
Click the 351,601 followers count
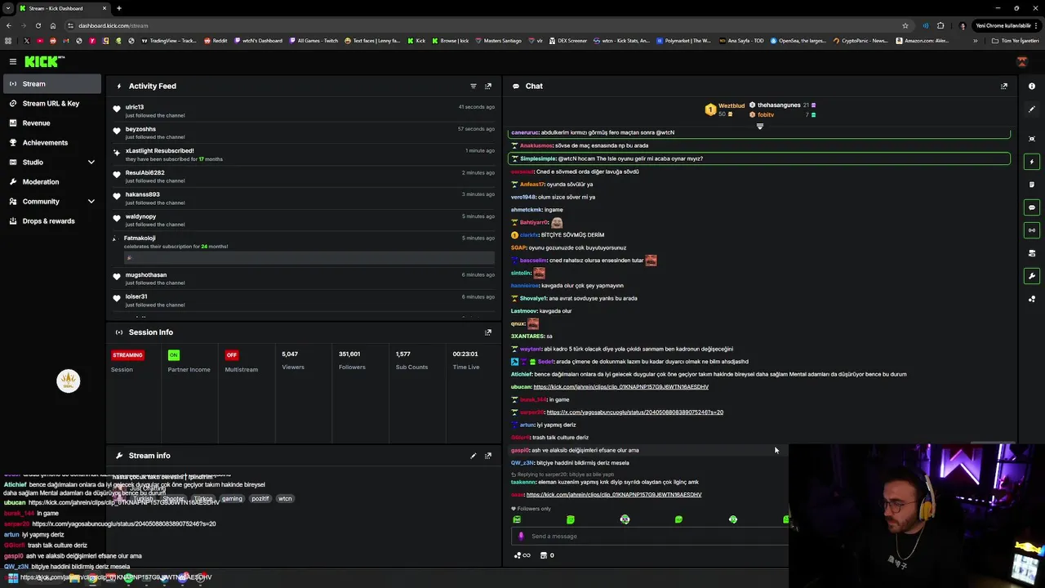(349, 354)
